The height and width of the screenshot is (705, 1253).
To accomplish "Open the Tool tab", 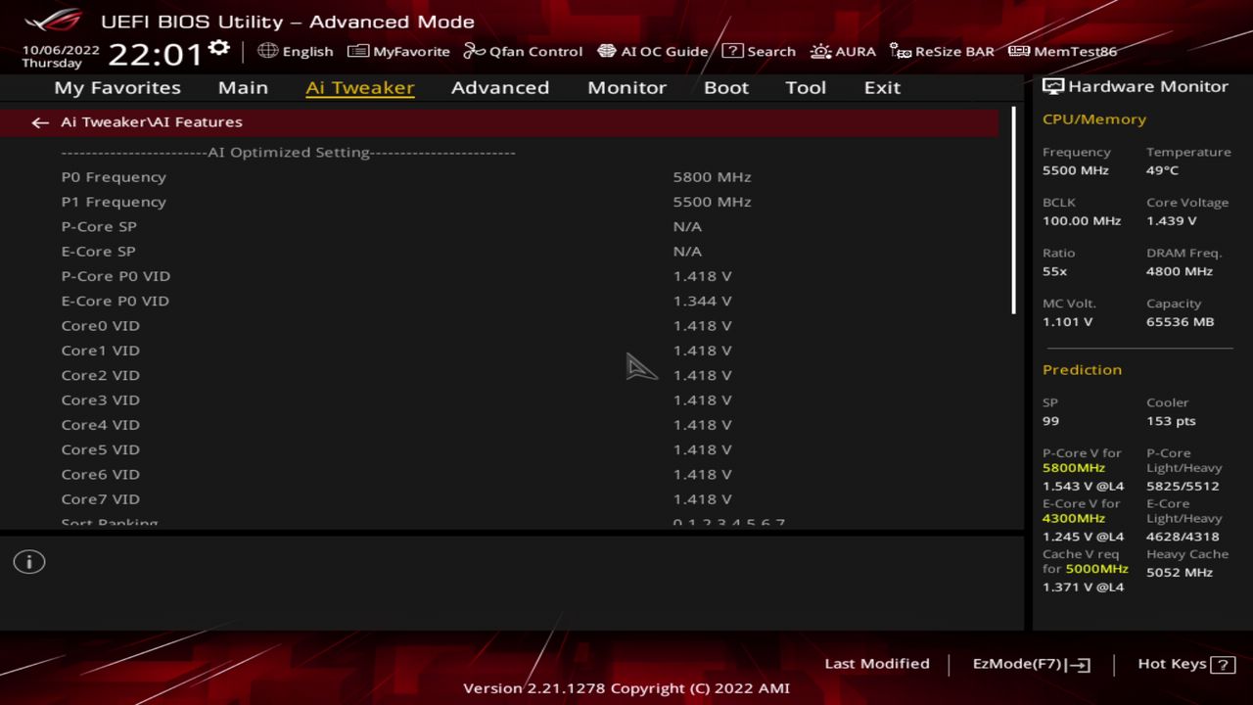I will click(x=806, y=87).
